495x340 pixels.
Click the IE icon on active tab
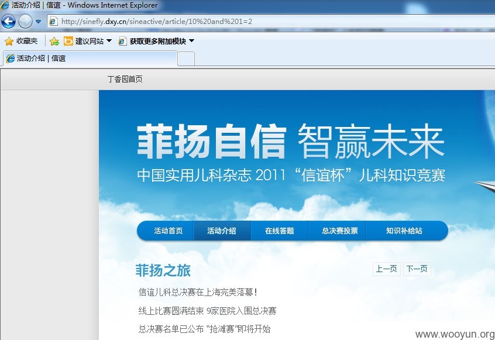coord(11,59)
